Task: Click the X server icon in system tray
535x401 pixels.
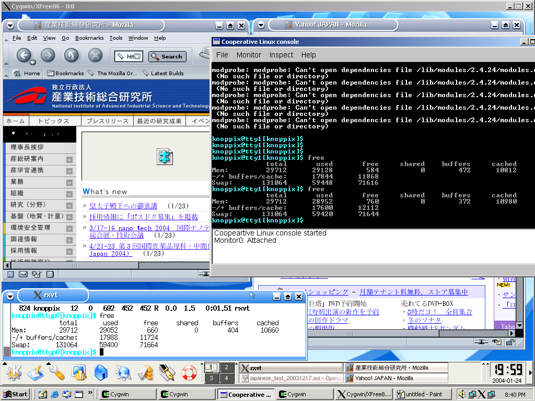Action: click(x=481, y=395)
